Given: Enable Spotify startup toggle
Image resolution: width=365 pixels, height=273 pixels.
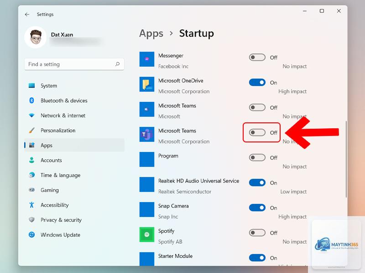Looking at the screenshot, I should [x=257, y=233].
